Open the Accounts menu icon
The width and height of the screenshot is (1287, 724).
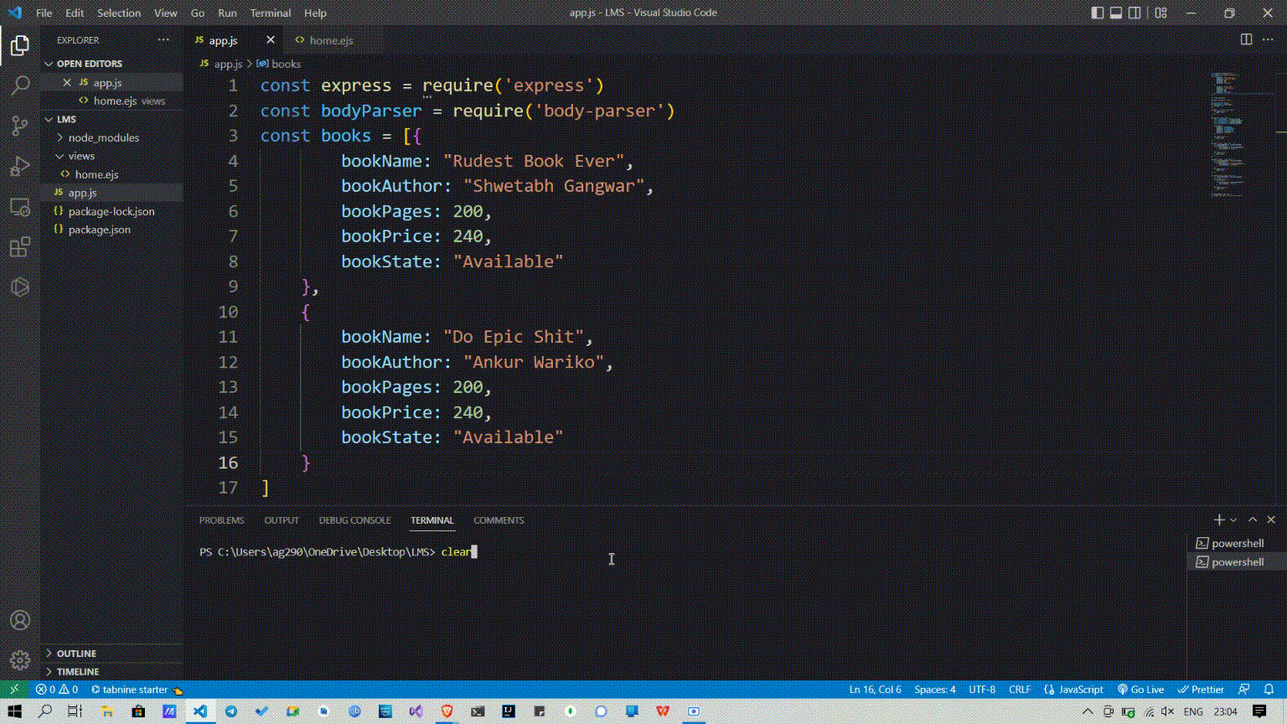20,620
